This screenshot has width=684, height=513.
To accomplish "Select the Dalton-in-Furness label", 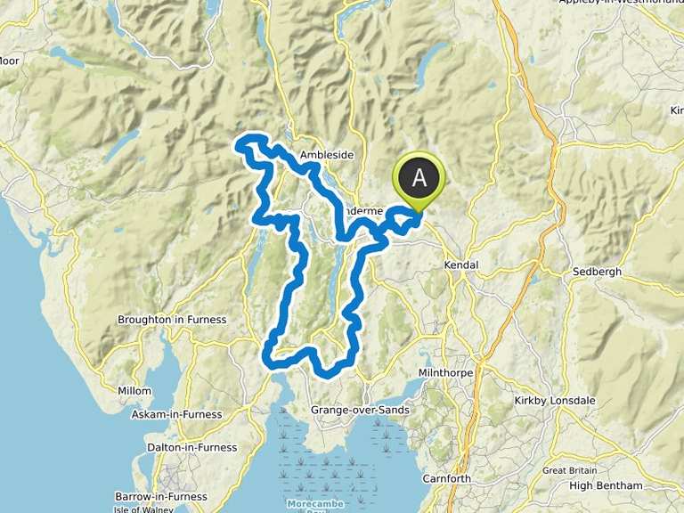I will (192, 448).
